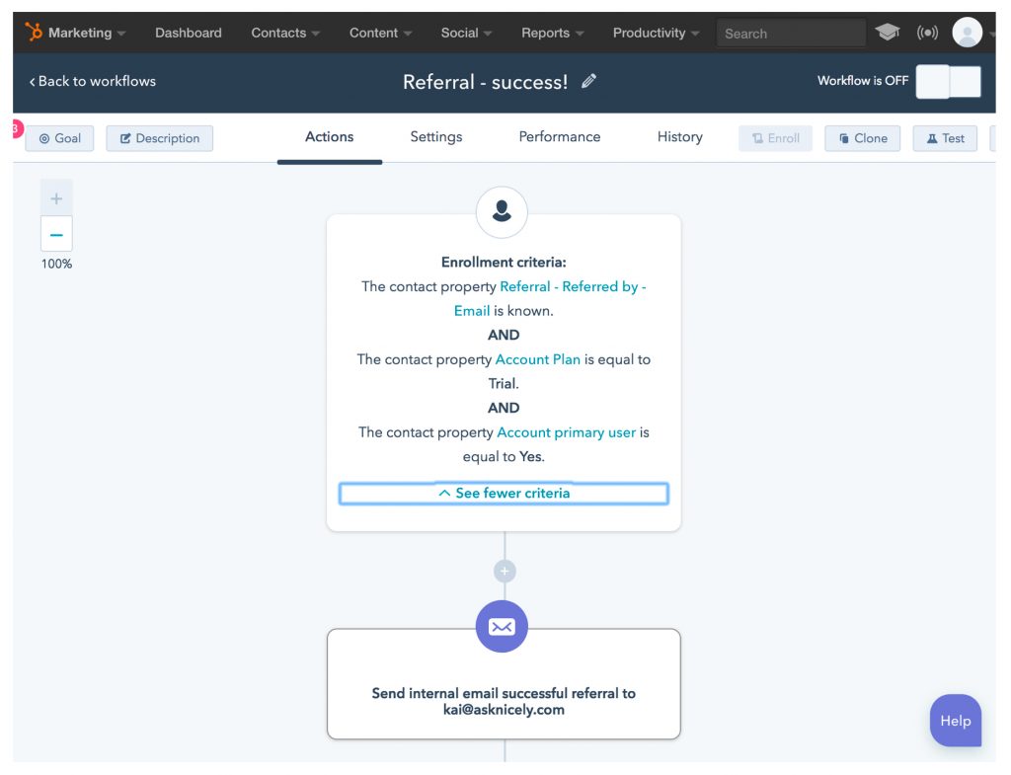Open the Referral - Referred by property link

tap(550, 298)
